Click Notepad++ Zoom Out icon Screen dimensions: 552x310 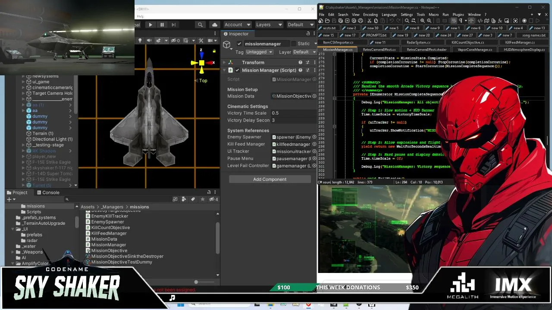coord(429,21)
